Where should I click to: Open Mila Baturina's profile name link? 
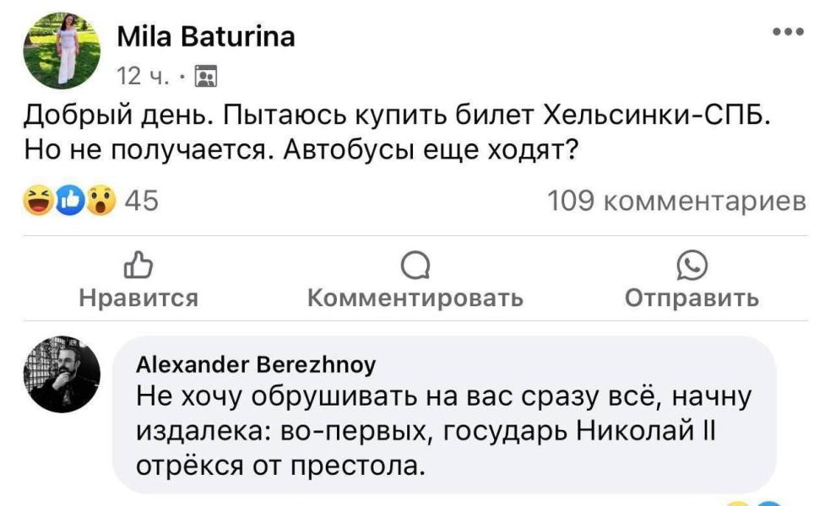205,36
